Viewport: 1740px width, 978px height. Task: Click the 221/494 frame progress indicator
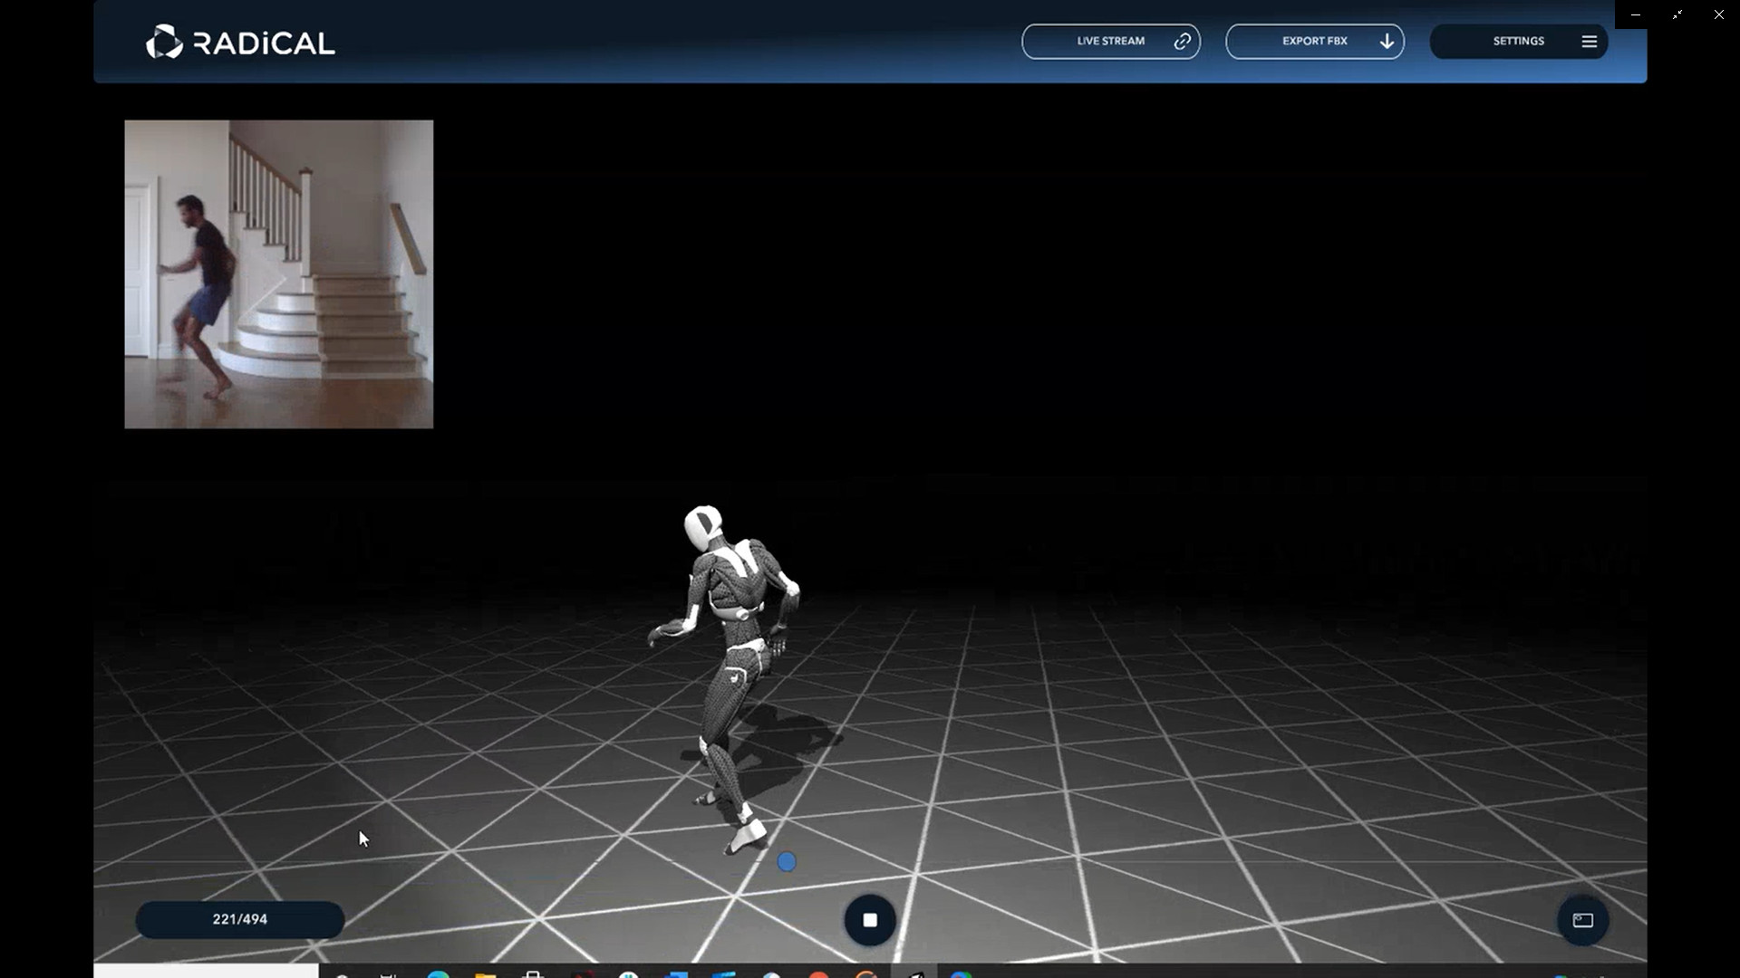click(239, 919)
